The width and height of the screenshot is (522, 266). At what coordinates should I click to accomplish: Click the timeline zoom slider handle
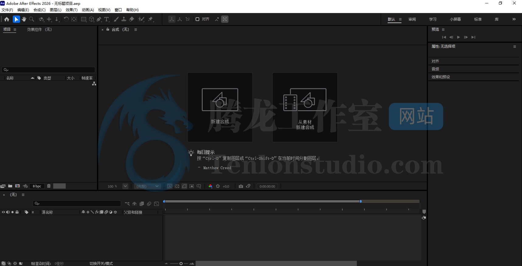[x=181, y=264]
